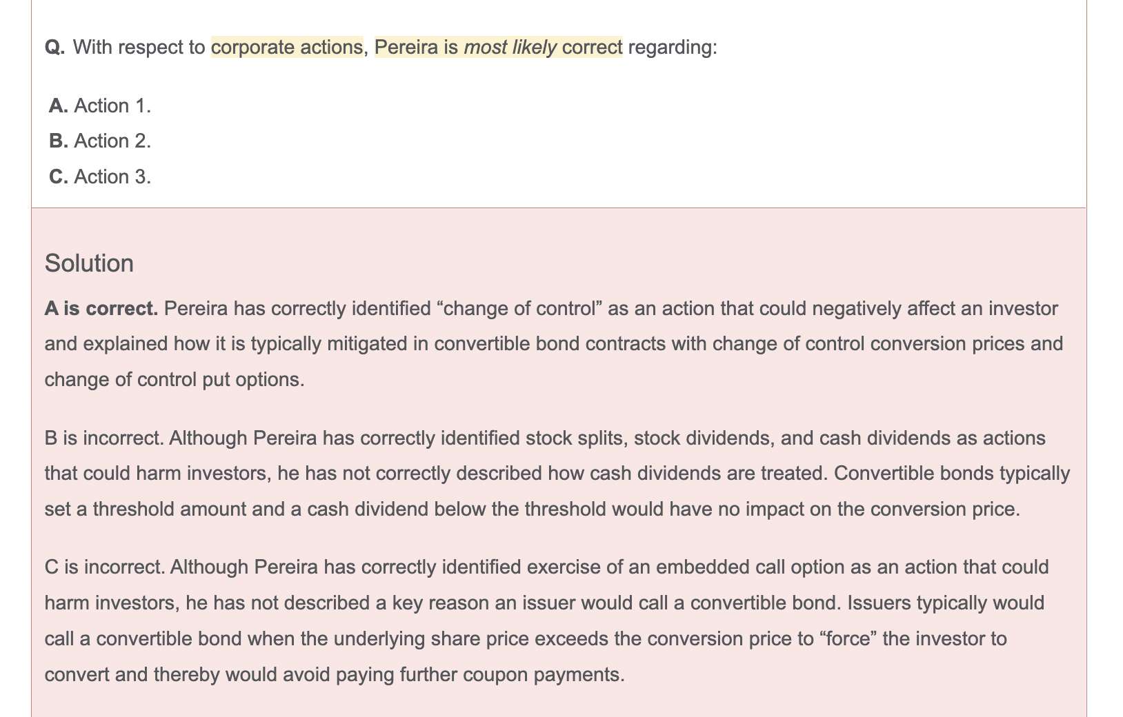Click the bold letter 'C.' answer marker

click(59, 176)
